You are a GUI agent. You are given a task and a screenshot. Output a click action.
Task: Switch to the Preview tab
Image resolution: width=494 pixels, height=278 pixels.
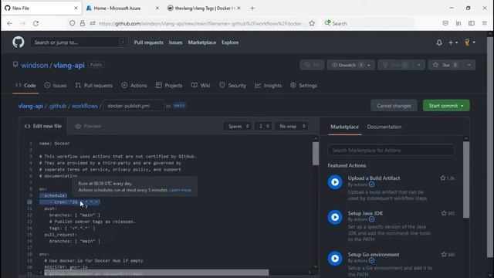pos(88,126)
